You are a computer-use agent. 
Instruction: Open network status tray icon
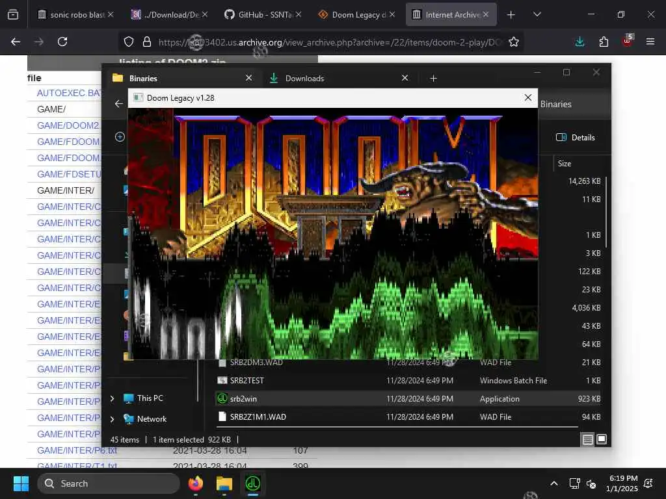[x=574, y=483]
